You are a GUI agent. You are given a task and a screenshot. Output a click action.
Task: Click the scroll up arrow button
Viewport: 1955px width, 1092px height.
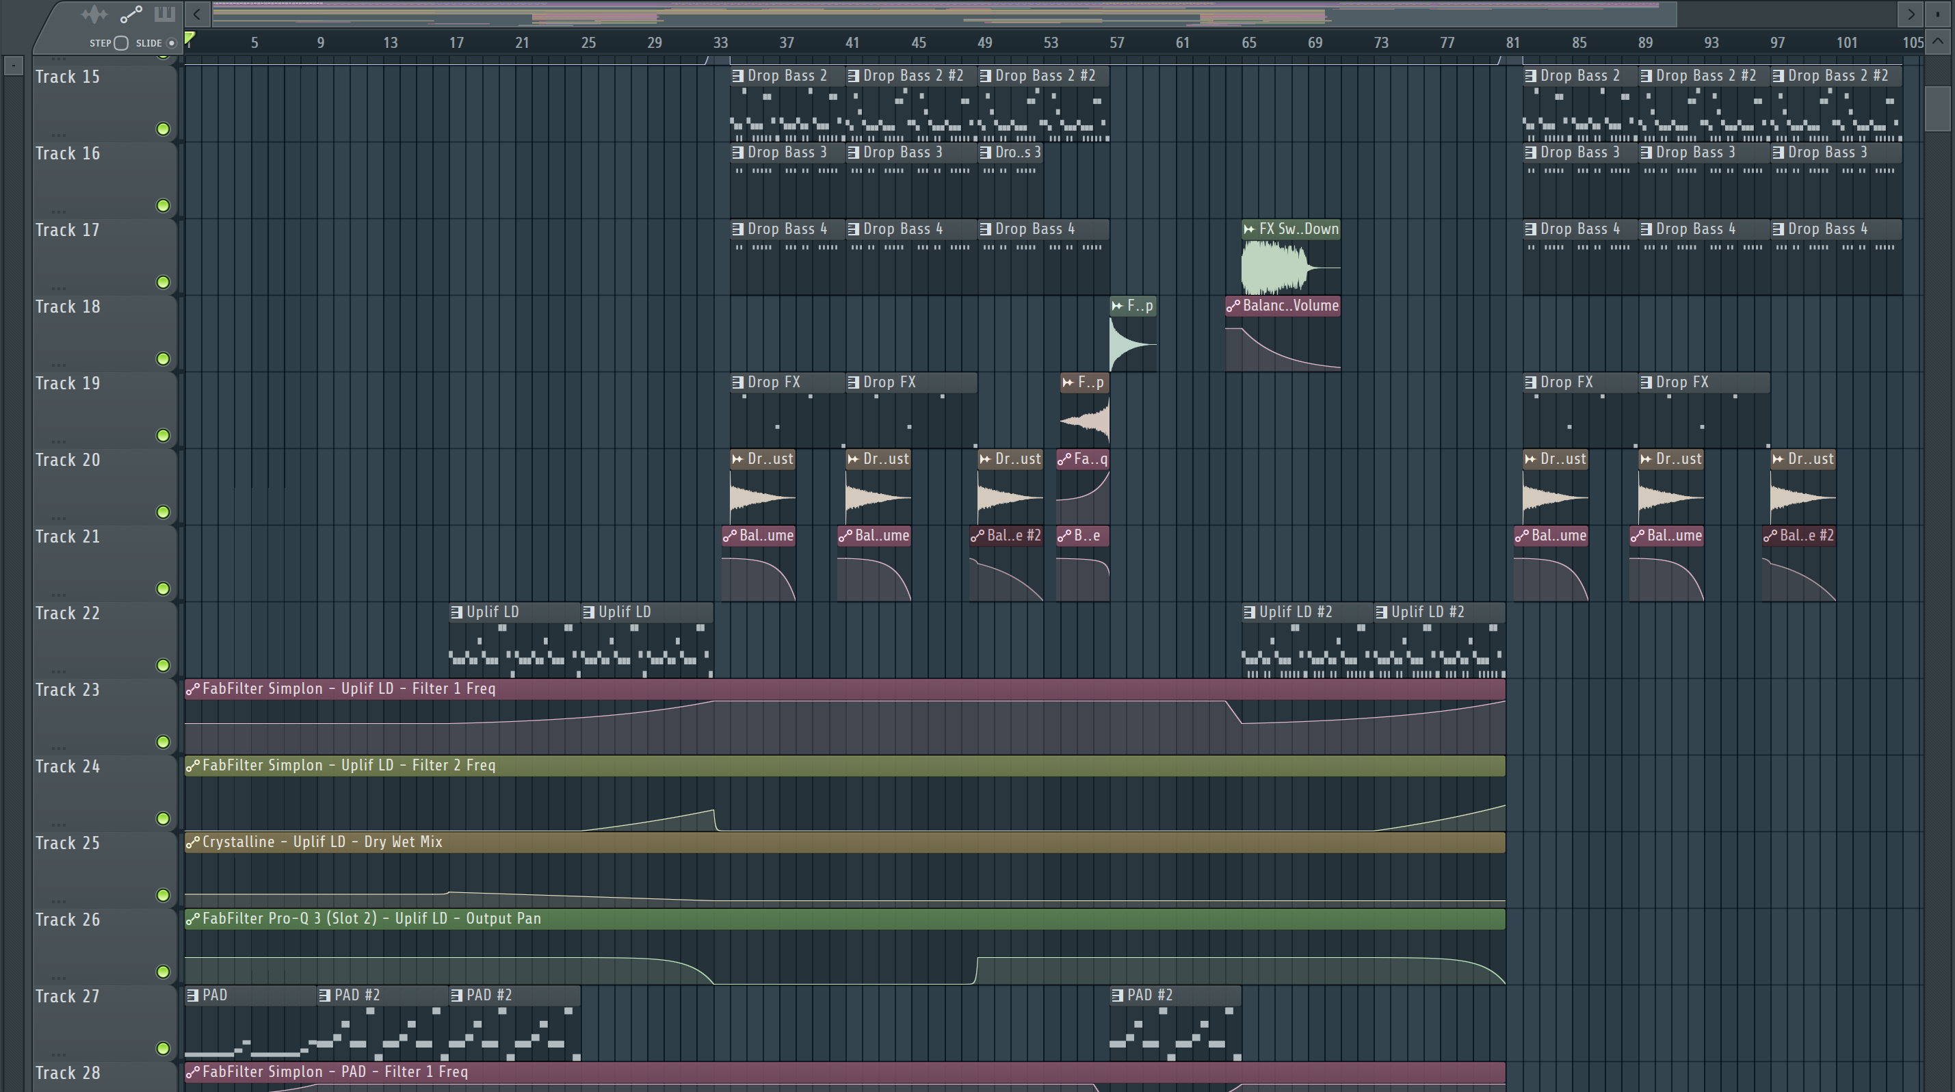pos(1937,42)
